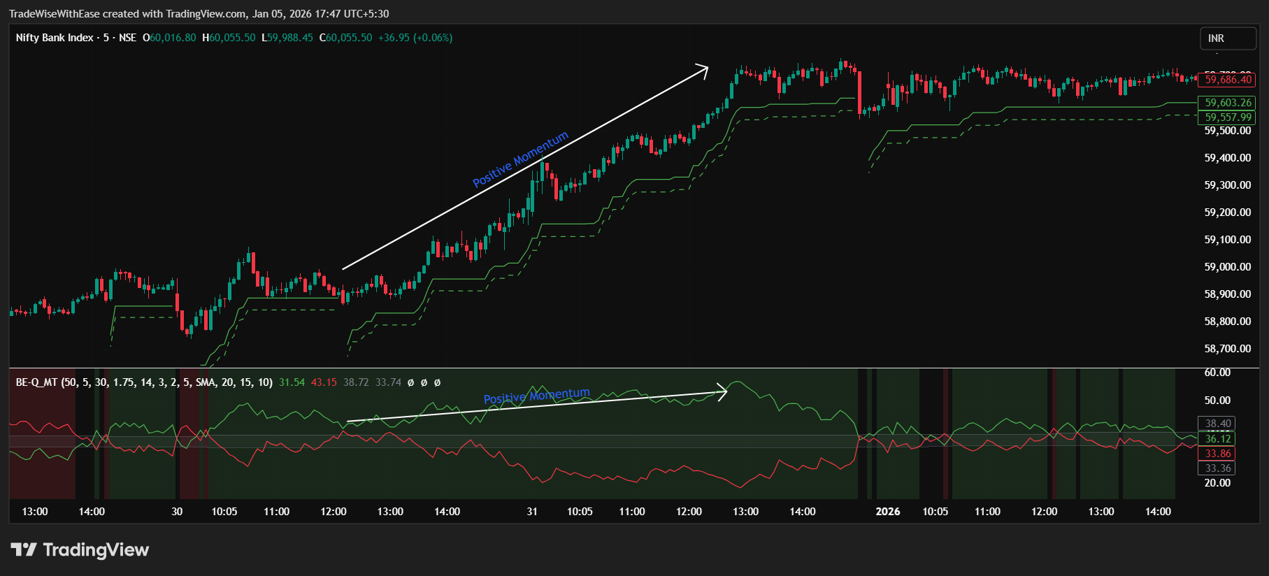This screenshot has height=576, width=1269.
Task: Click the 50.00 indicator axis label
Action: [x=1217, y=401]
